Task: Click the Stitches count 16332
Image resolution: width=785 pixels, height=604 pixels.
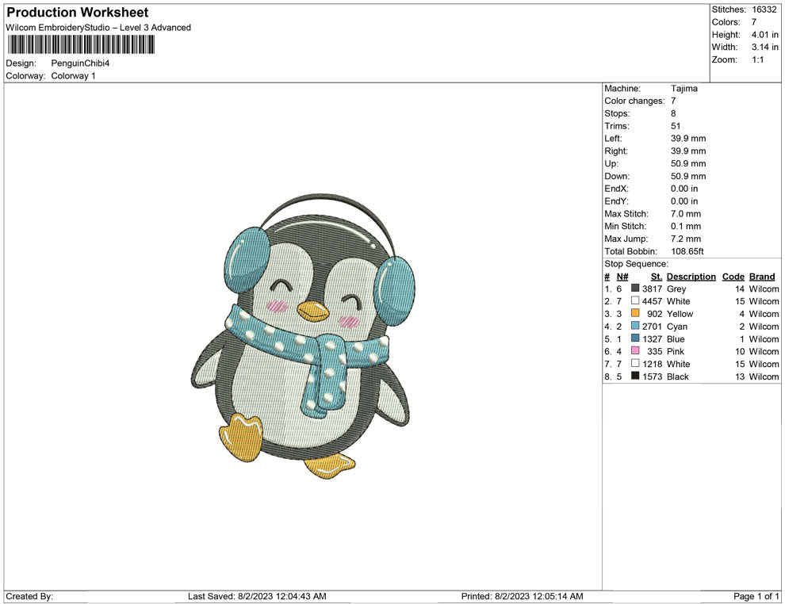Action: (765, 10)
